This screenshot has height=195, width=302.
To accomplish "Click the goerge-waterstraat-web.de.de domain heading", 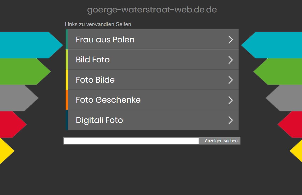I will (x=152, y=10).
